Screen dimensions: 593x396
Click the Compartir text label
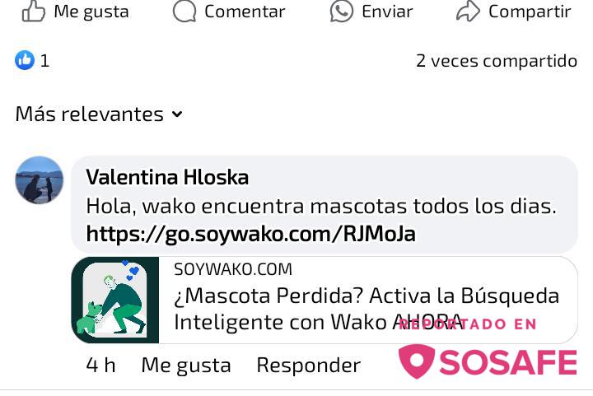coord(530,12)
